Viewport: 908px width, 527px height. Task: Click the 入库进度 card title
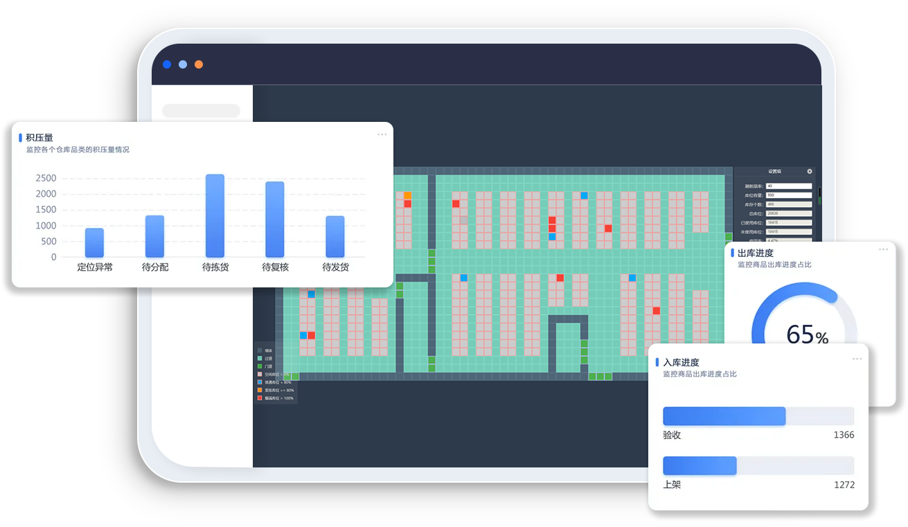(x=681, y=362)
